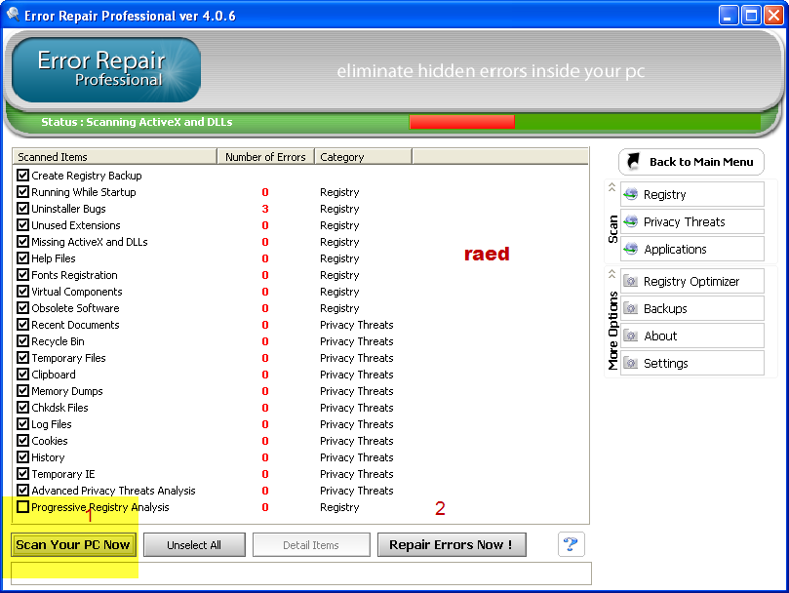The width and height of the screenshot is (789, 593).
Task: Click error count 3 for Uninstaller Bugs
Action: tap(265, 209)
